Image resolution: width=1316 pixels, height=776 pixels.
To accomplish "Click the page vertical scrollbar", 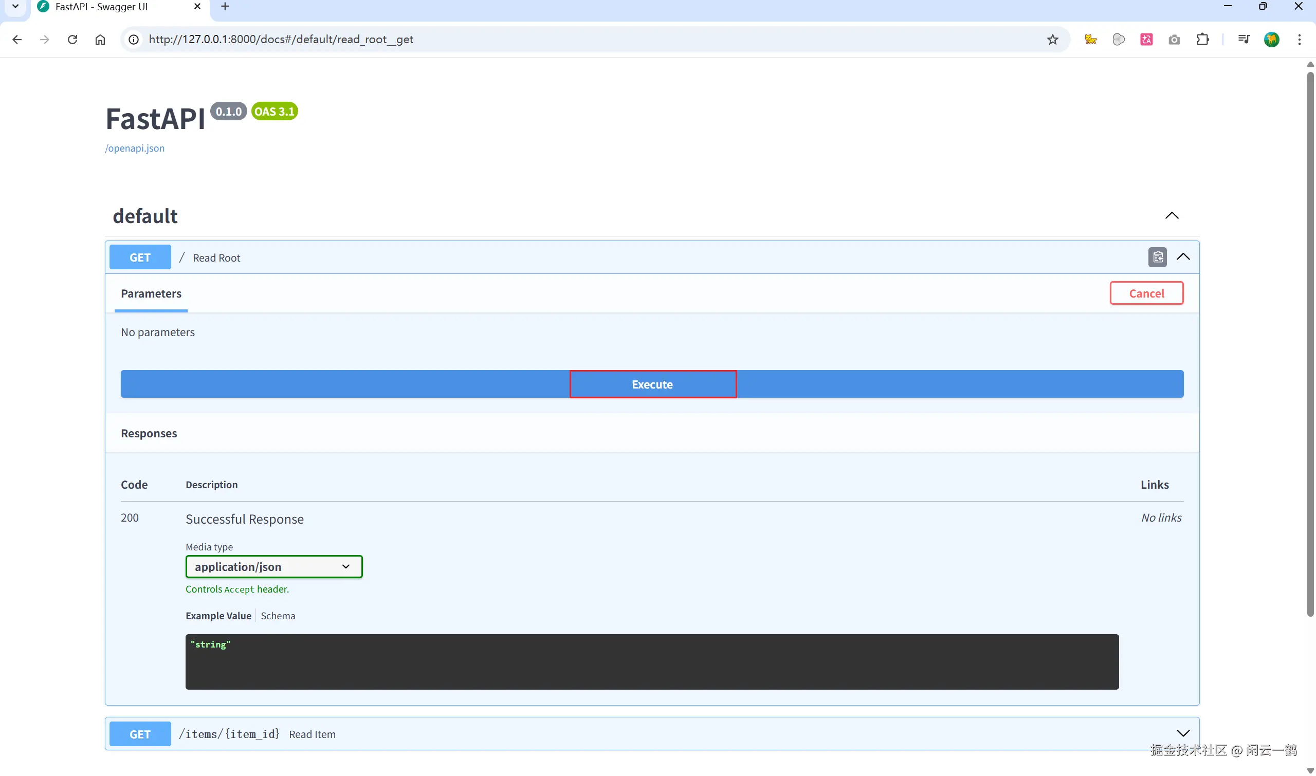I will (x=1309, y=340).
